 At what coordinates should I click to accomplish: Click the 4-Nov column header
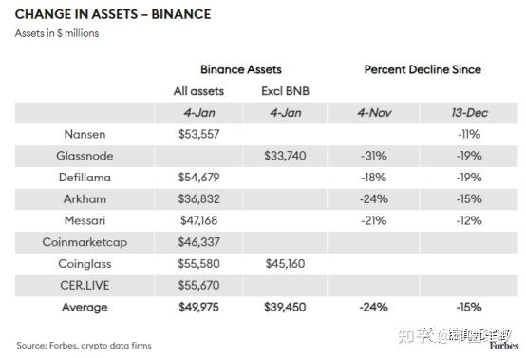tap(374, 113)
